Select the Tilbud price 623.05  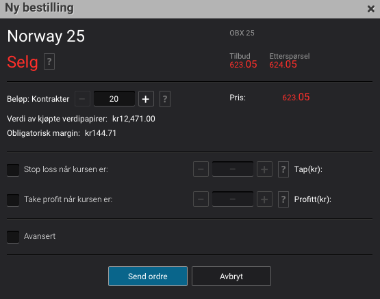pos(243,65)
